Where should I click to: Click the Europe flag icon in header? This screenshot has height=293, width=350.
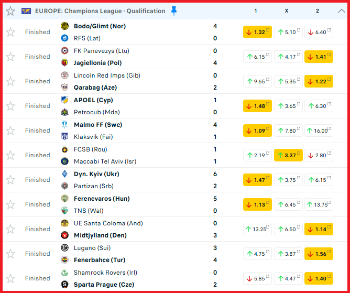[x=26, y=11]
